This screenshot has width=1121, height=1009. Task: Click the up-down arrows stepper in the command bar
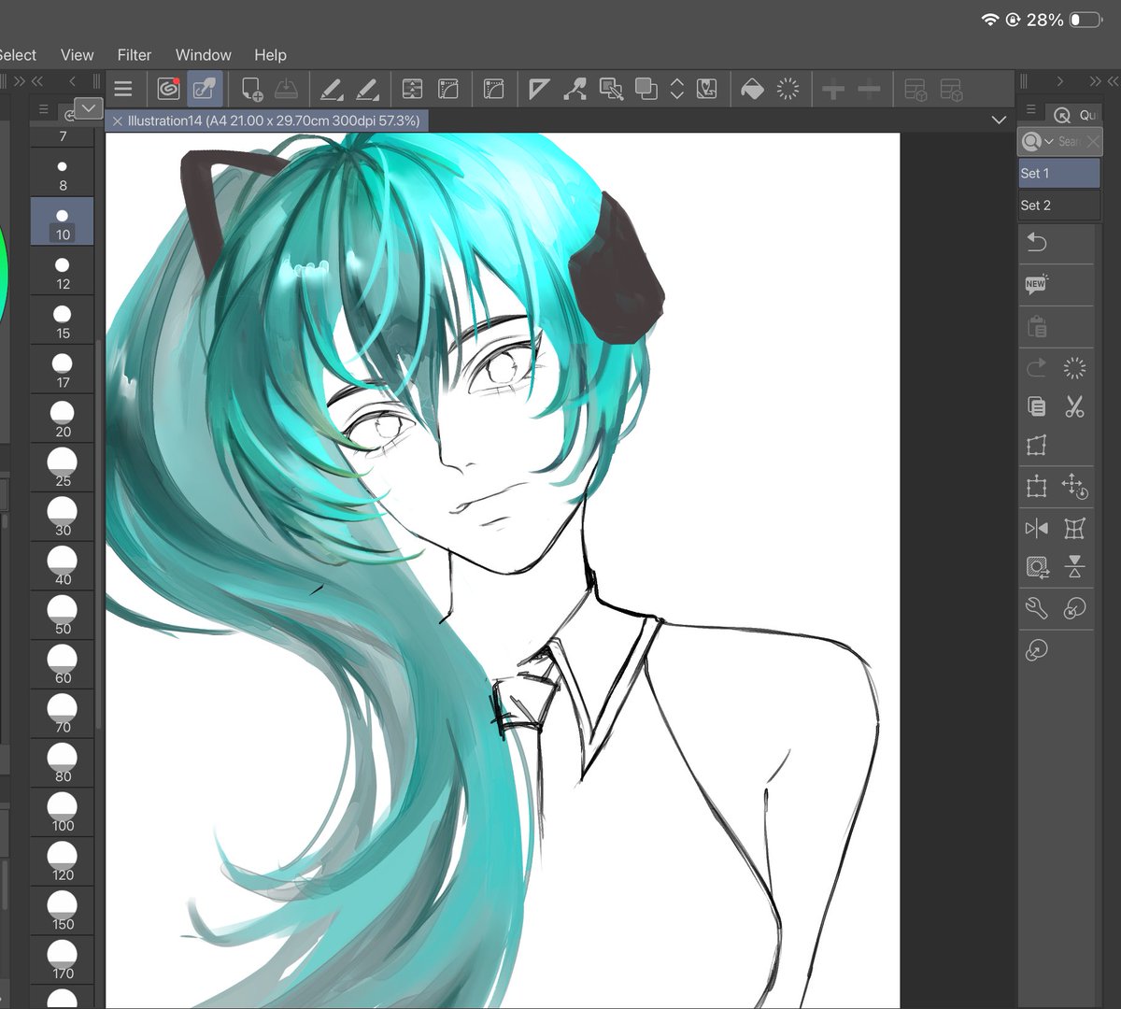tap(677, 90)
